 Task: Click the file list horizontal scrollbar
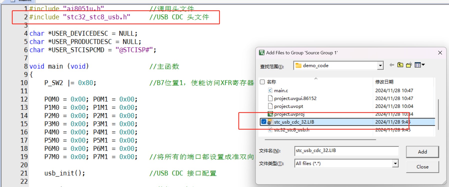pos(320,140)
